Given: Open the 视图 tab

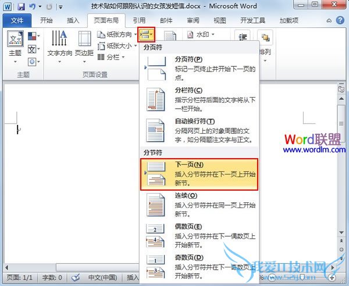Looking at the screenshot, I should [x=220, y=20].
